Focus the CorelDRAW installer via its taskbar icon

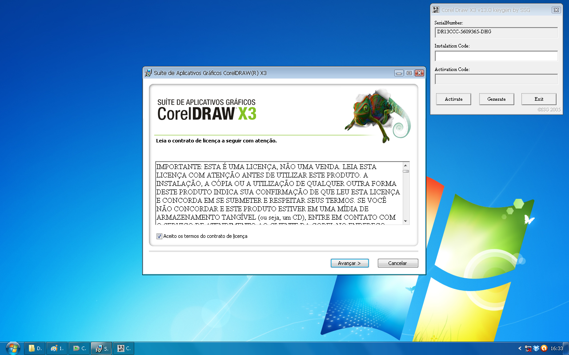click(x=101, y=348)
